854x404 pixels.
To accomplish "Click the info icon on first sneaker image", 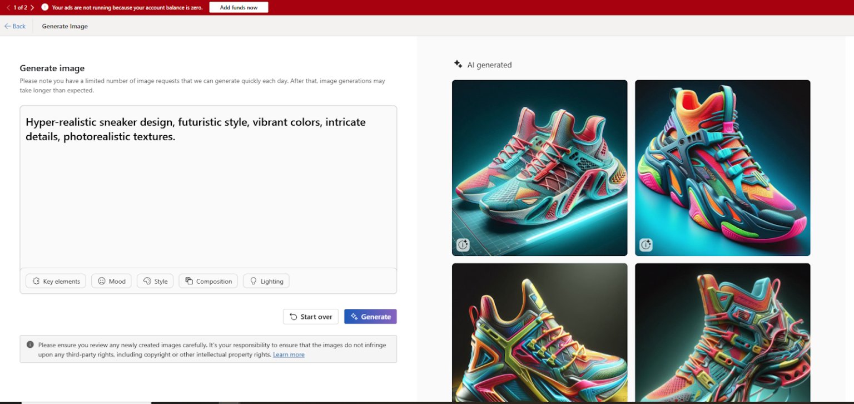I will [x=463, y=245].
